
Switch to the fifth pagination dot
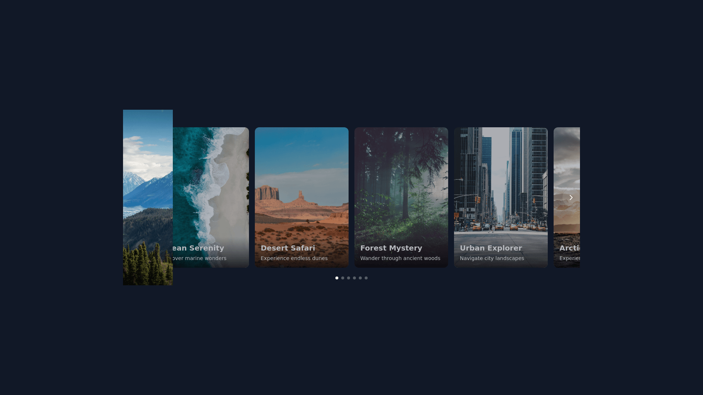(360, 278)
